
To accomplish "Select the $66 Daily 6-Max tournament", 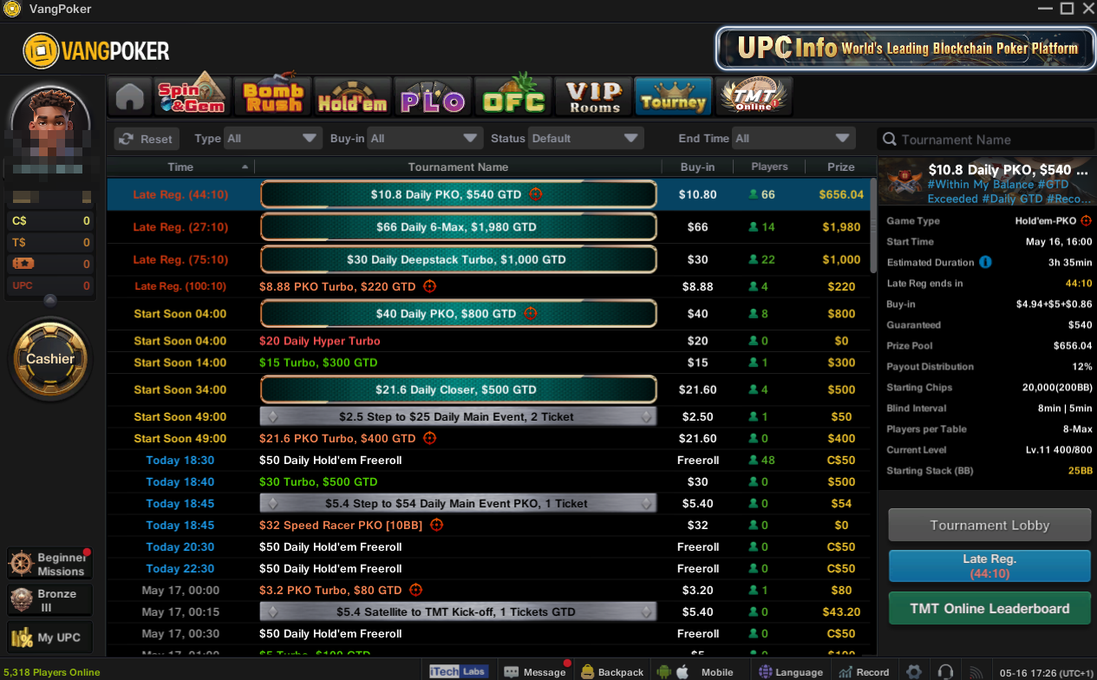I will click(490, 227).
